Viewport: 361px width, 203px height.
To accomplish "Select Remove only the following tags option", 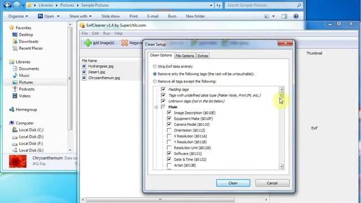I will pyautogui.click(x=155, y=74).
